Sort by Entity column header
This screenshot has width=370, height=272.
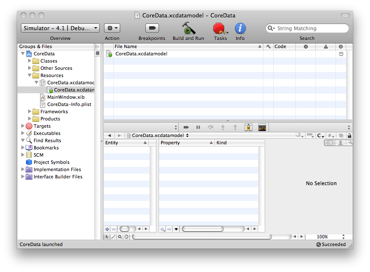126,143
